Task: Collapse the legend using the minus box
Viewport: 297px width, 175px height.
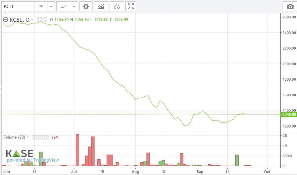Action: [x=5, y=19]
